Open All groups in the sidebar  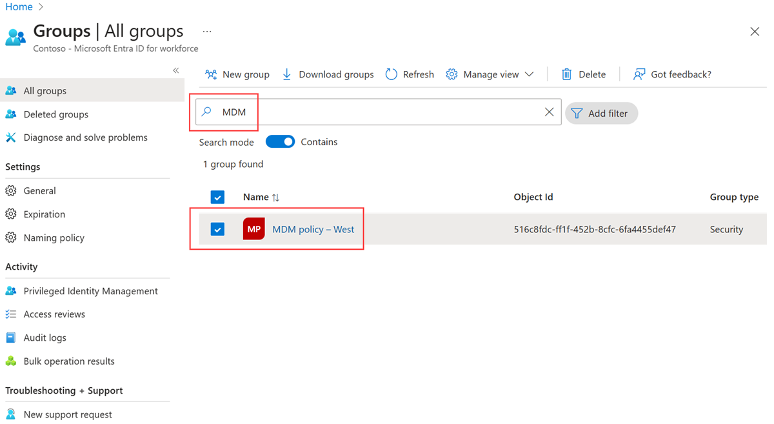(92, 90)
